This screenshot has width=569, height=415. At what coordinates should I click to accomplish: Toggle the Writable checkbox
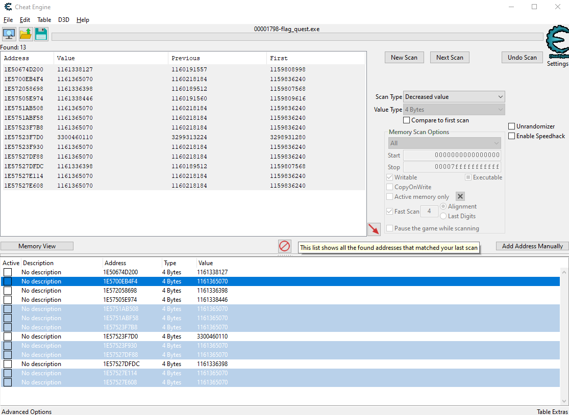tap(390, 177)
